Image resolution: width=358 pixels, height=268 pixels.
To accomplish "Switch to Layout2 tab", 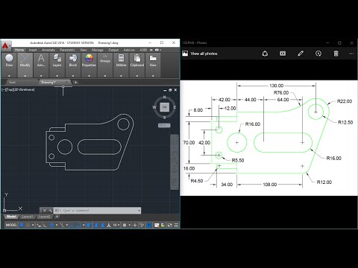I will (x=44, y=217).
